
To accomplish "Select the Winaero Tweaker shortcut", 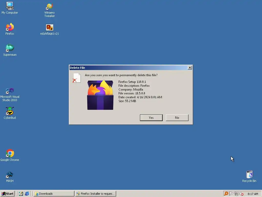I will [x=49, y=10].
